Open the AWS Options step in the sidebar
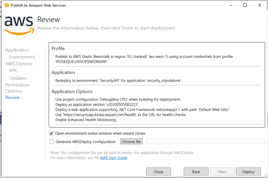This screenshot has height=178, width=268. coord(19,64)
